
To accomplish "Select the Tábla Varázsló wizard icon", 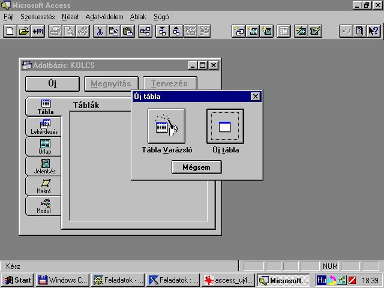I will pyautogui.click(x=166, y=126).
